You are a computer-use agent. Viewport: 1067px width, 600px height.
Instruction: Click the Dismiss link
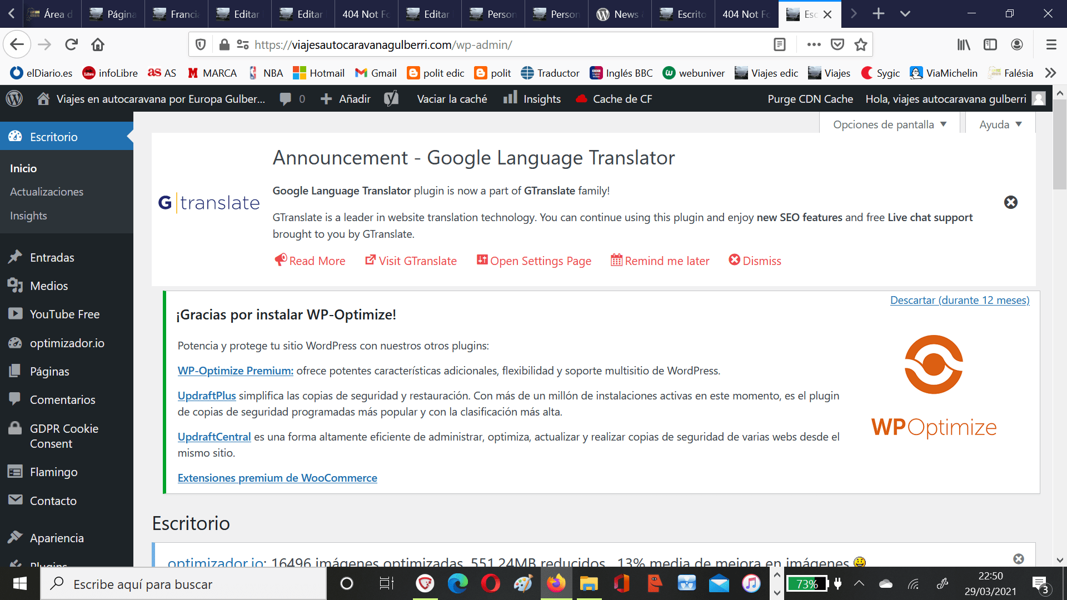coord(755,261)
